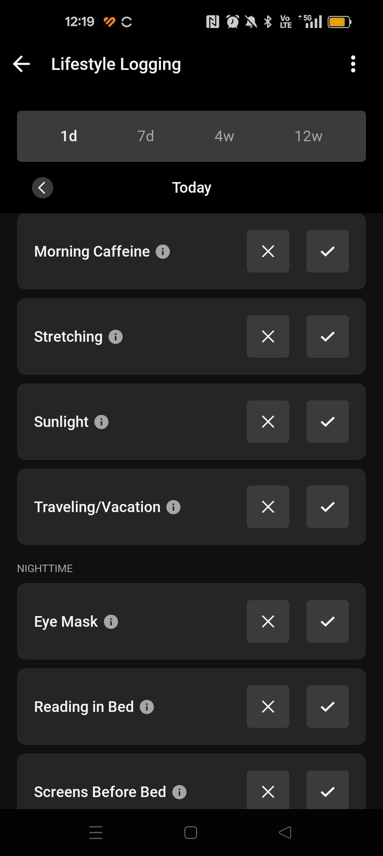Show Reading in Bed info
The height and width of the screenshot is (856, 383).
point(147,707)
